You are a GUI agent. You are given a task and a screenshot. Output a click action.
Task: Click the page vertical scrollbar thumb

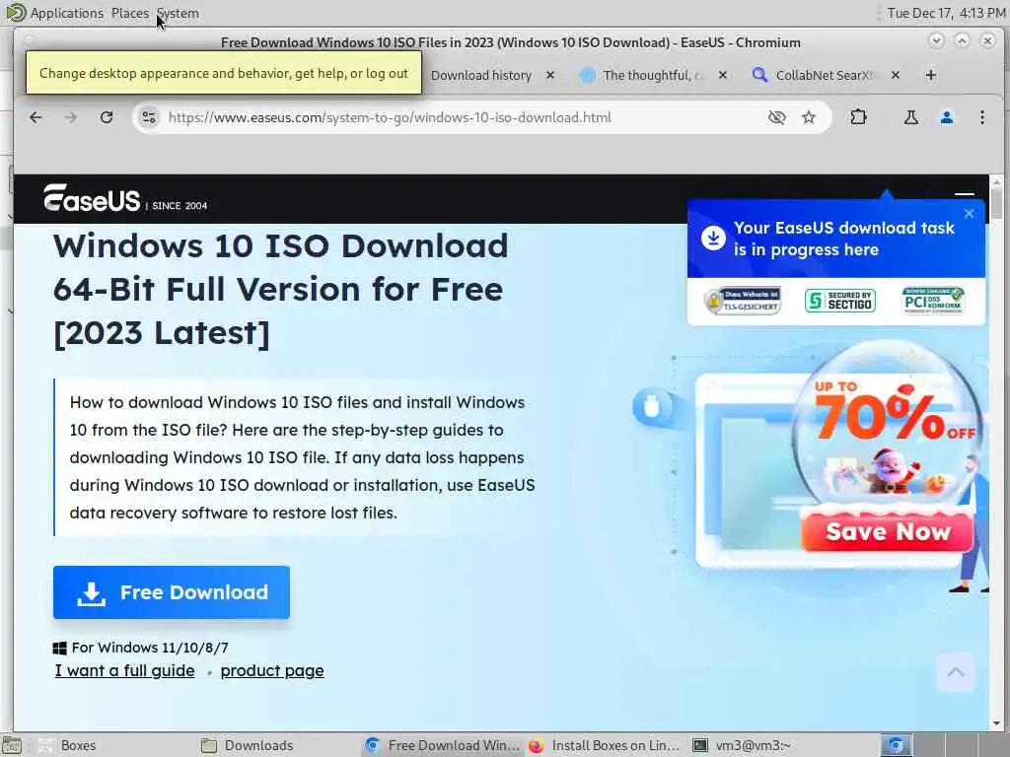pos(996,205)
